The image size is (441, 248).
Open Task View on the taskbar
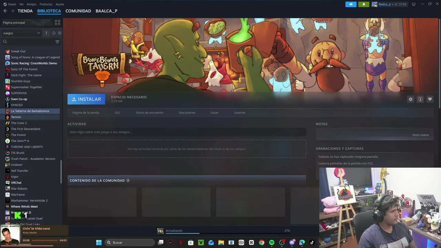pos(161,242)
